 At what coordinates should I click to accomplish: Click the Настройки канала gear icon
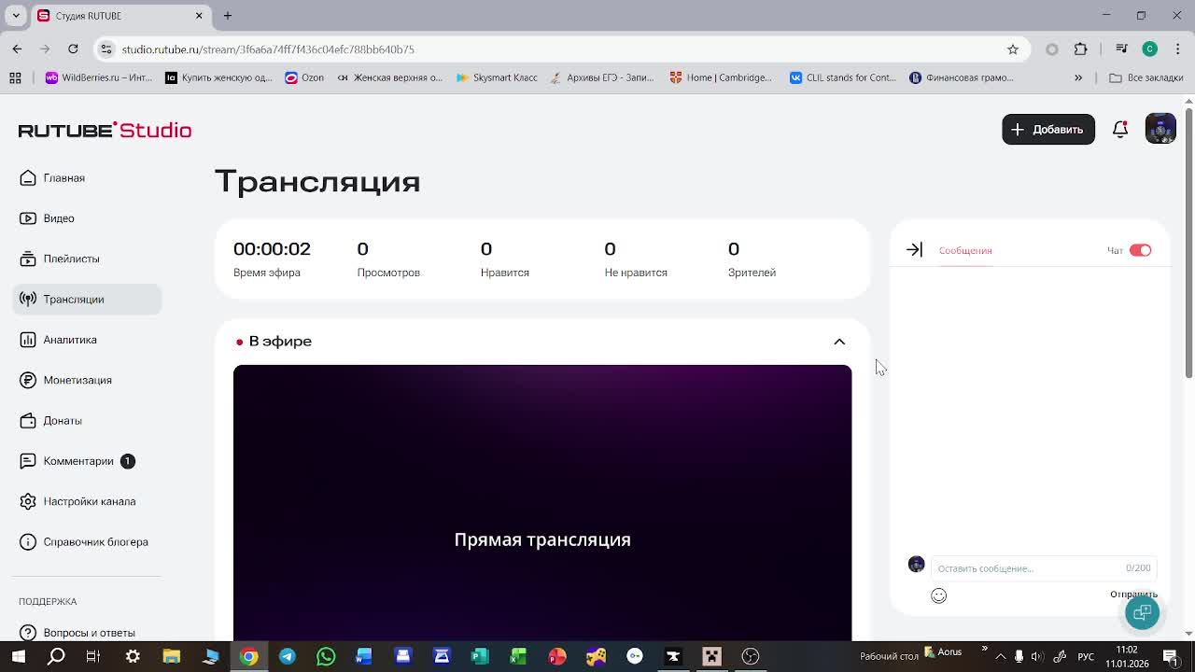click(x=28, y=501)
